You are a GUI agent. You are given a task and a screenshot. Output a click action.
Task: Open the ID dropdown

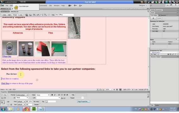click(22, 98)
